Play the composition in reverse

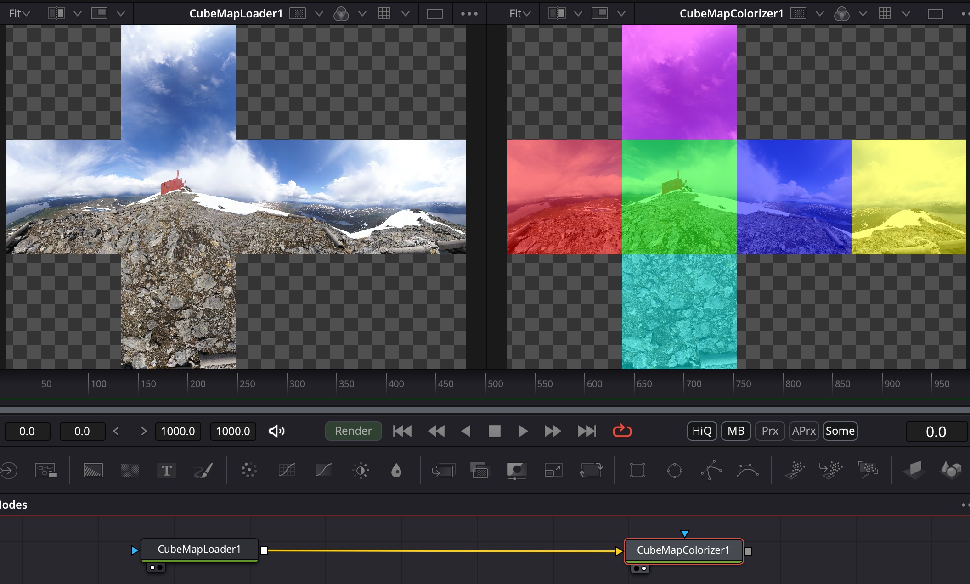[466, 431]
